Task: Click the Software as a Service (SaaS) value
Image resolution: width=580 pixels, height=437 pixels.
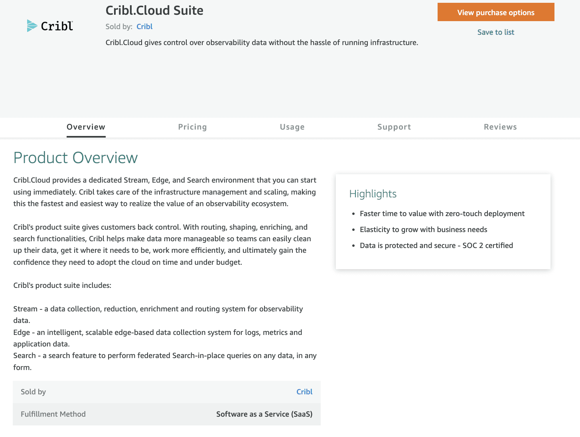Action: coord(264,414)
